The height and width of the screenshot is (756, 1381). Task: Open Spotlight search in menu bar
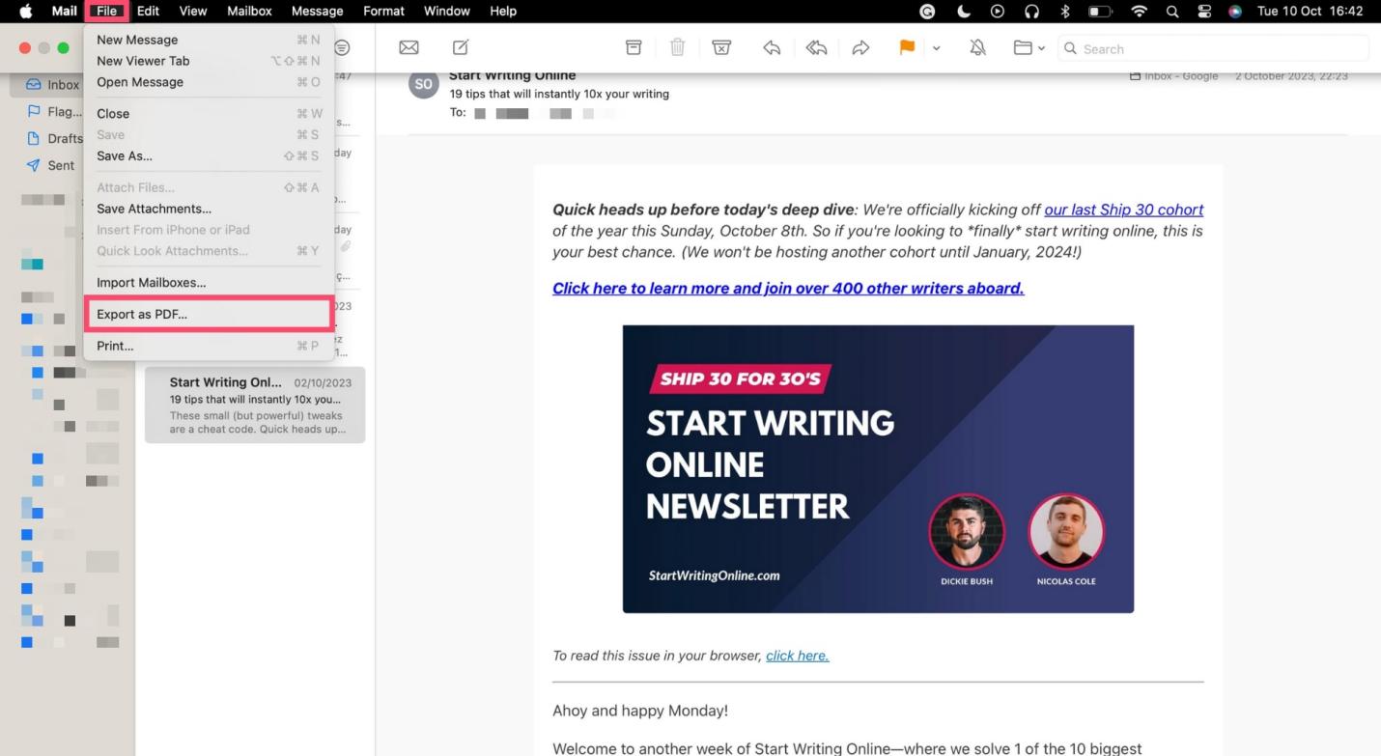[x=1172, y=11]
